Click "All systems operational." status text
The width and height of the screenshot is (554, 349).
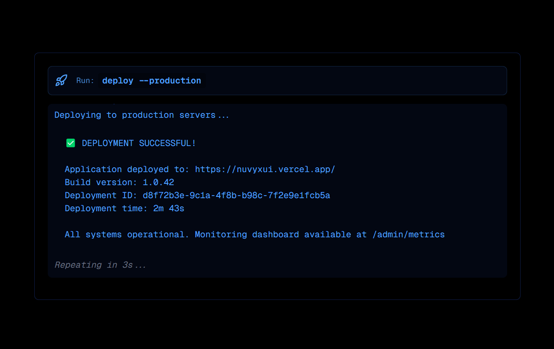(127, 235)
